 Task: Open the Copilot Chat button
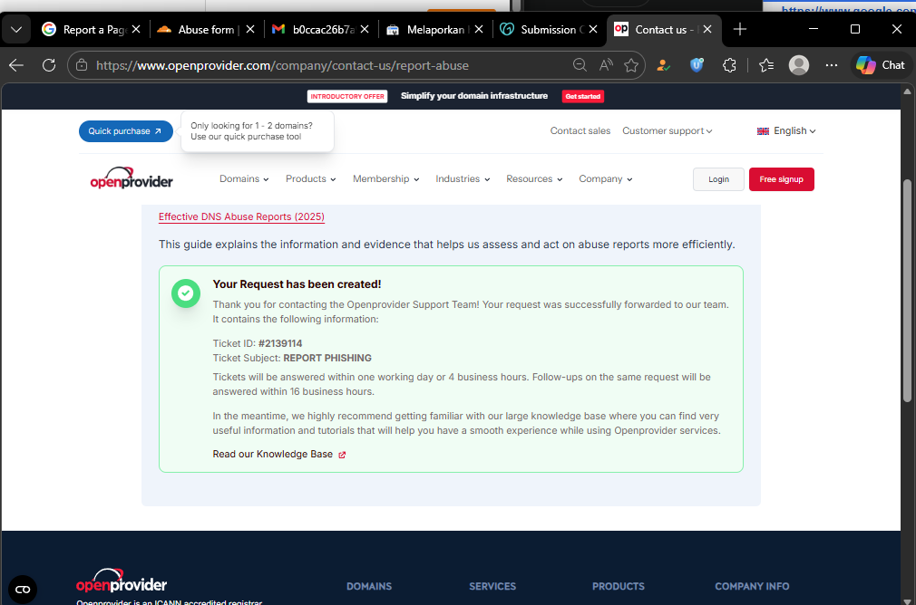pos(881,65)
